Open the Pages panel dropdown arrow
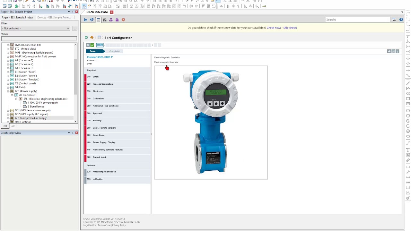 69,12
